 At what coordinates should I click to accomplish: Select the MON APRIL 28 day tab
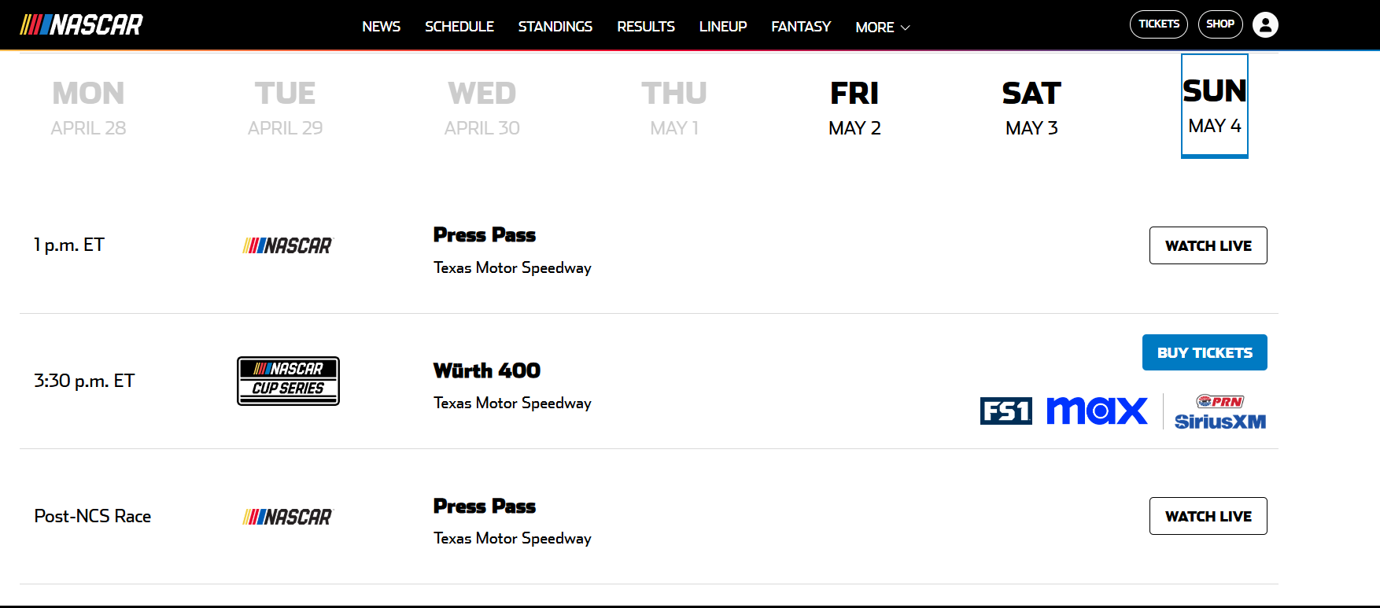pos(88,108)
